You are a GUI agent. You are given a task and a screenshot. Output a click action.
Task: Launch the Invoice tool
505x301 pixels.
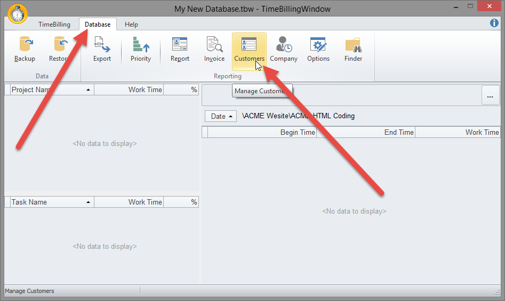[214, 49]
